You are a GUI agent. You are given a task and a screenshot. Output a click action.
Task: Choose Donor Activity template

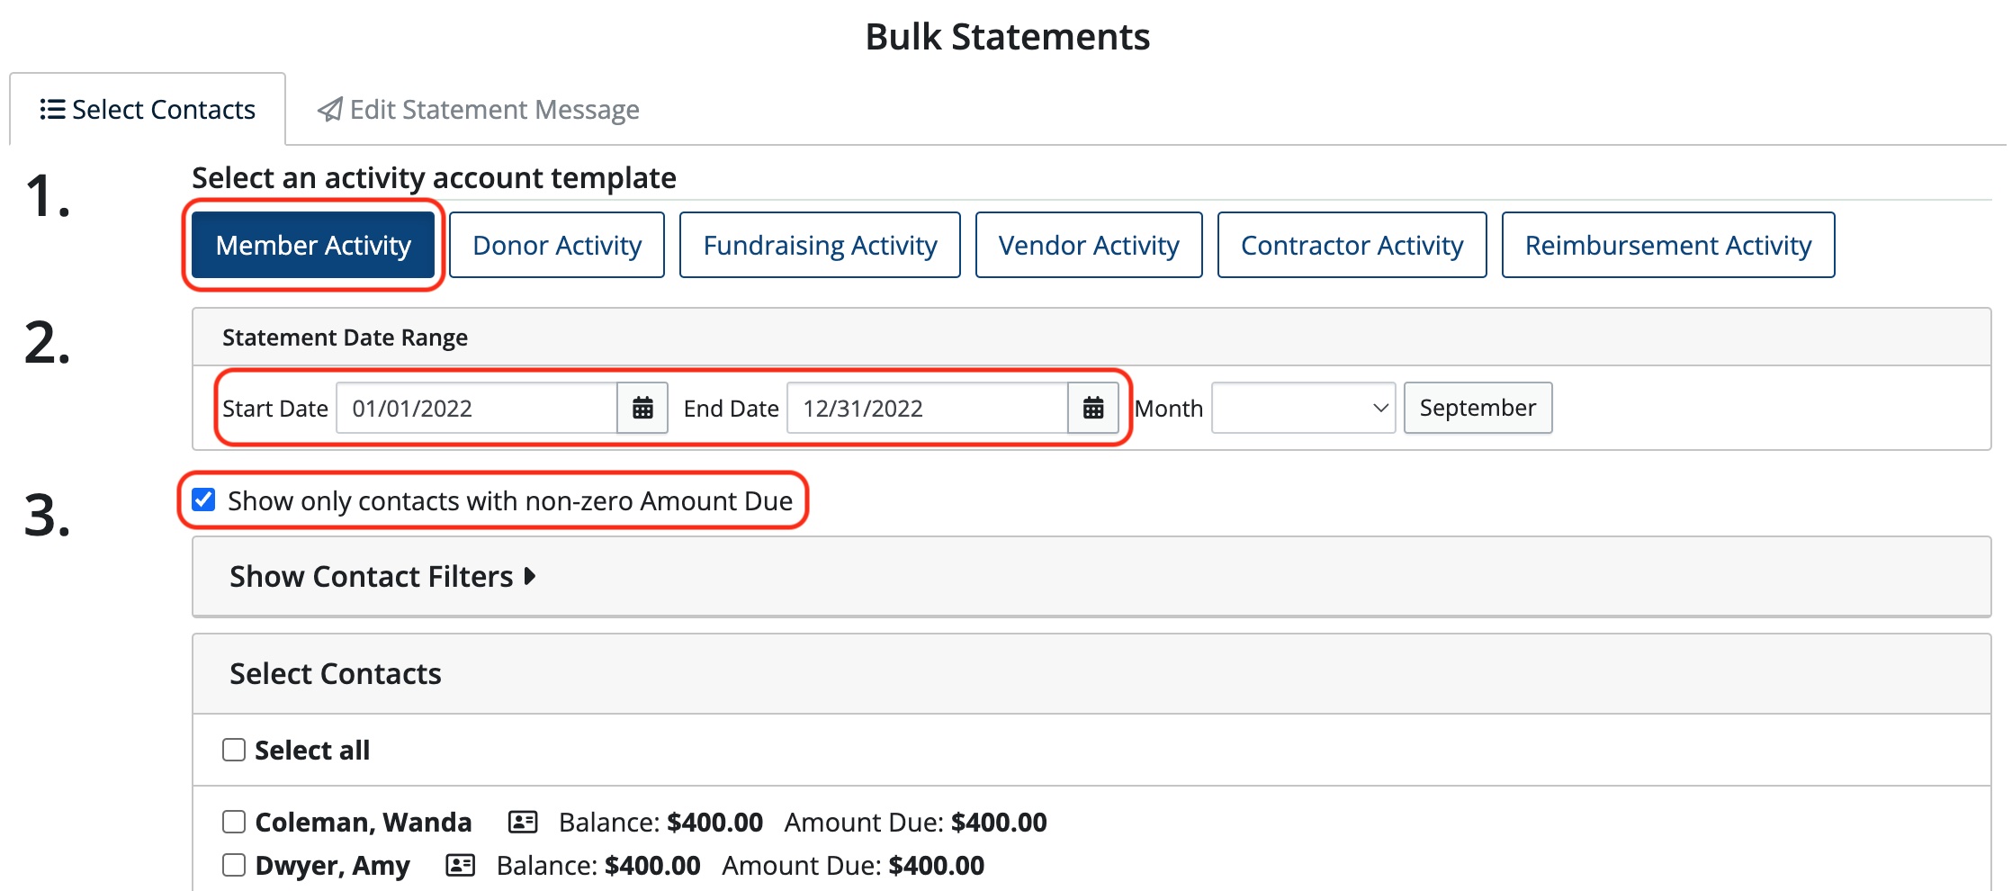(x=557, y=245)
